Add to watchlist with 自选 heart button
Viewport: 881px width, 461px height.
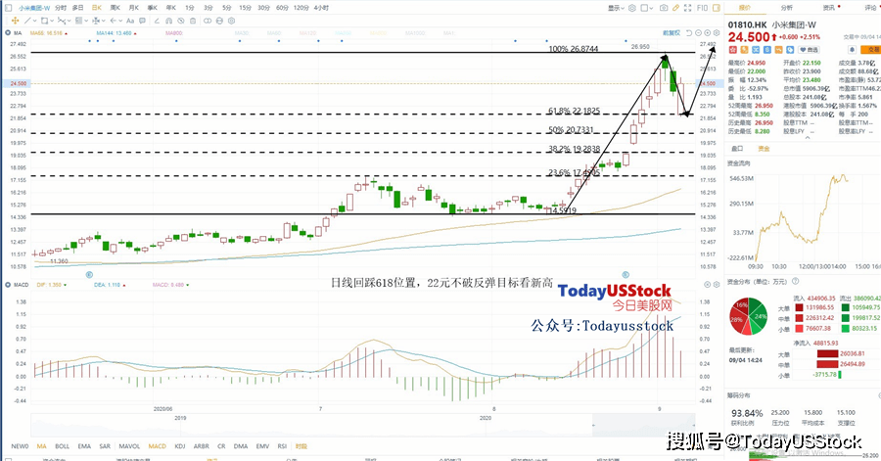(x=810, y=49)
